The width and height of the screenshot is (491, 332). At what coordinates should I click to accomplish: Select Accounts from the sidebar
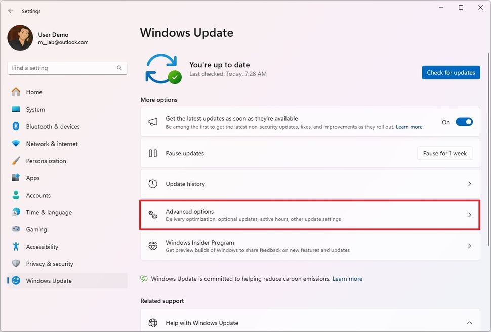click(37, 195)
